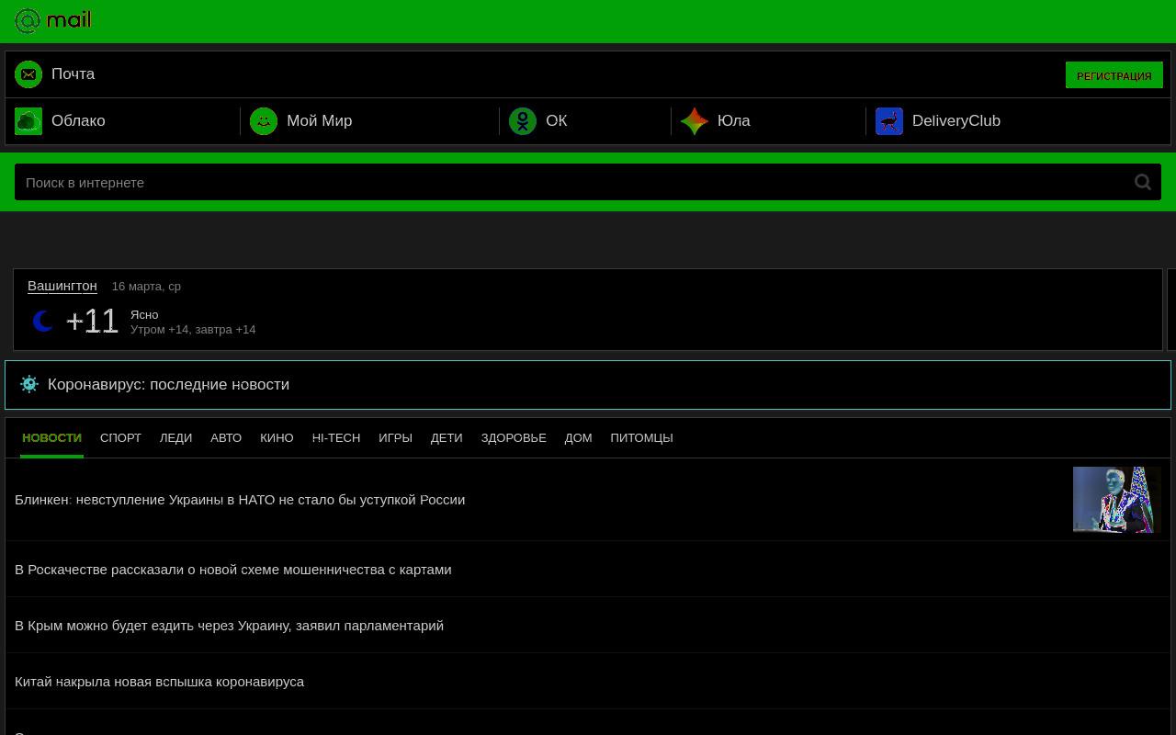The width and height of the screenshot is (1176, 735).
Task: Click the +11 temperature reading
Action: pos(92,321)
